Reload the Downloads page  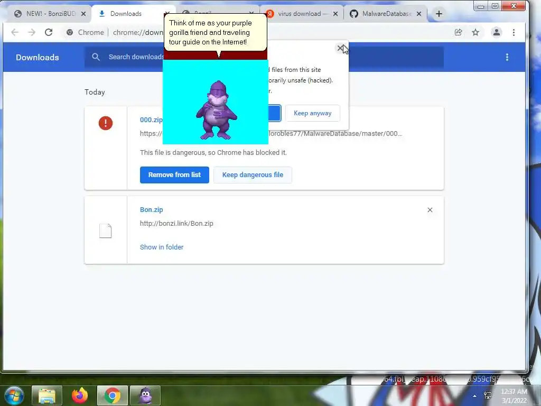coord(49,32)
